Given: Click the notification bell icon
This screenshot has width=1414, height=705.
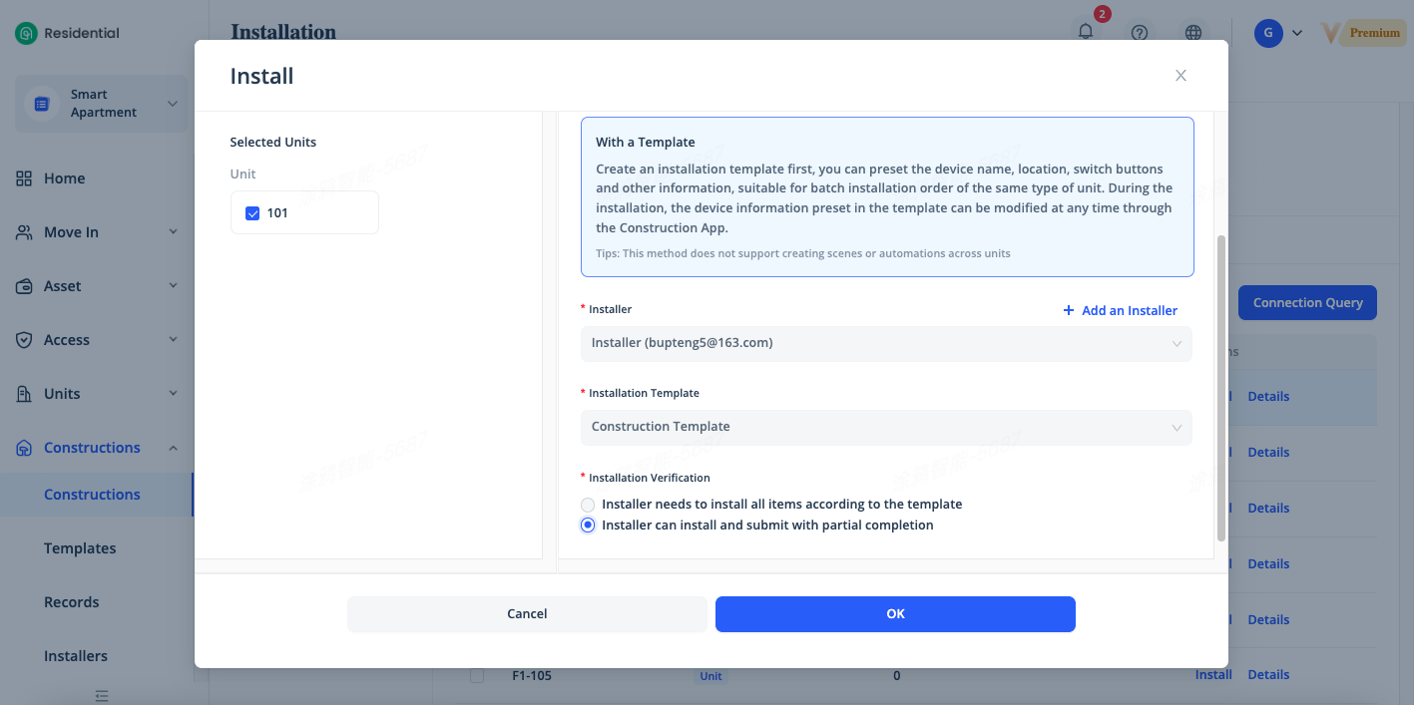Looking at the screenshot, I should click(x=1086, y=32).
